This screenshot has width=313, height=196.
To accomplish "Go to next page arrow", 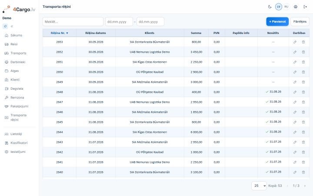I will click(x=305, y=186).
